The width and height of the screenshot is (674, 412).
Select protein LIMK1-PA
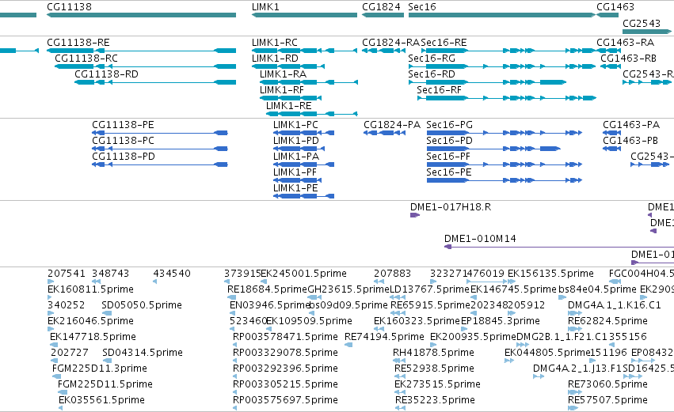click(x=303, y=164)
